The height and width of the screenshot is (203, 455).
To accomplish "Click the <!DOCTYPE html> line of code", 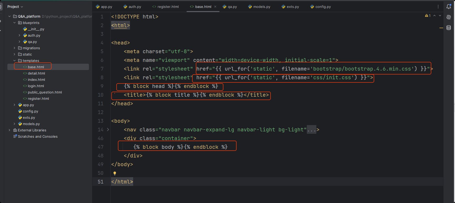I will (135, 17).
